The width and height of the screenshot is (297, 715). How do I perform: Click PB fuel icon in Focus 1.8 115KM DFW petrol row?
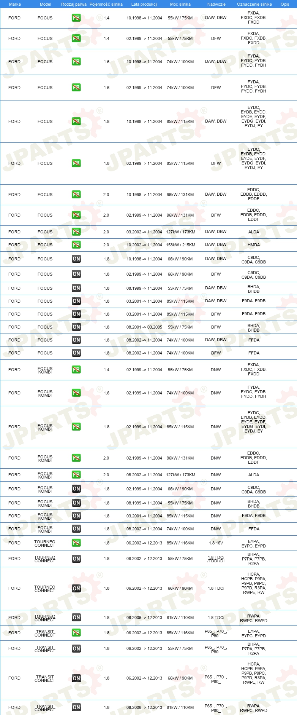(x=76, y=163)
